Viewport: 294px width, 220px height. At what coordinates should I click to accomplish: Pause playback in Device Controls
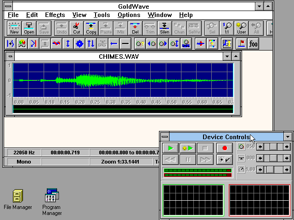click(x=188, y=159)
